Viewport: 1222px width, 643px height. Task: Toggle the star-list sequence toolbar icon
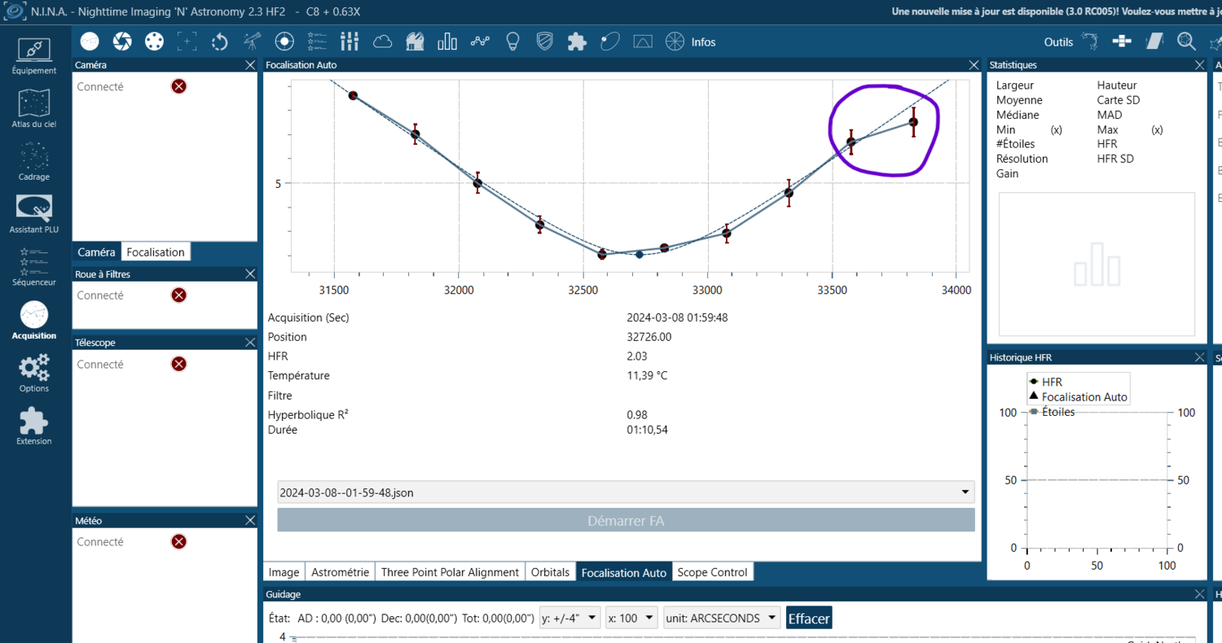[x=317, y=42]
